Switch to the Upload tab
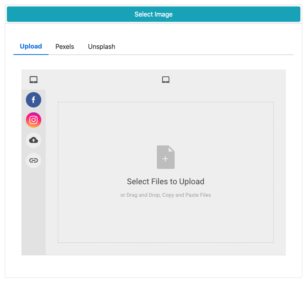The image size is (306, 282). 31,46
